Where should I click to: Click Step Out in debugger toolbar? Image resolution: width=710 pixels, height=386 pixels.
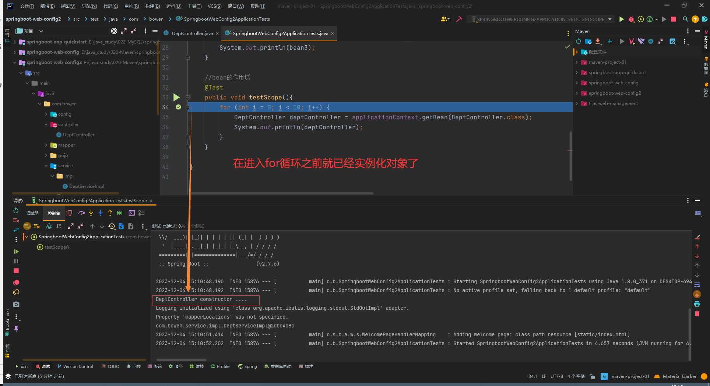tap(110, 213)
